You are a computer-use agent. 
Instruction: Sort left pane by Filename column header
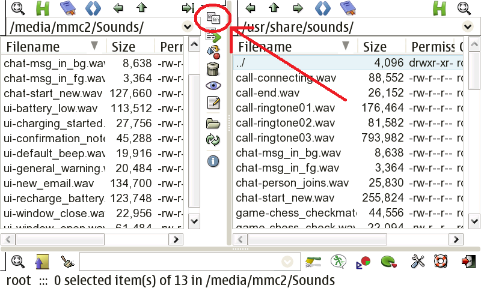click(34, 47)
